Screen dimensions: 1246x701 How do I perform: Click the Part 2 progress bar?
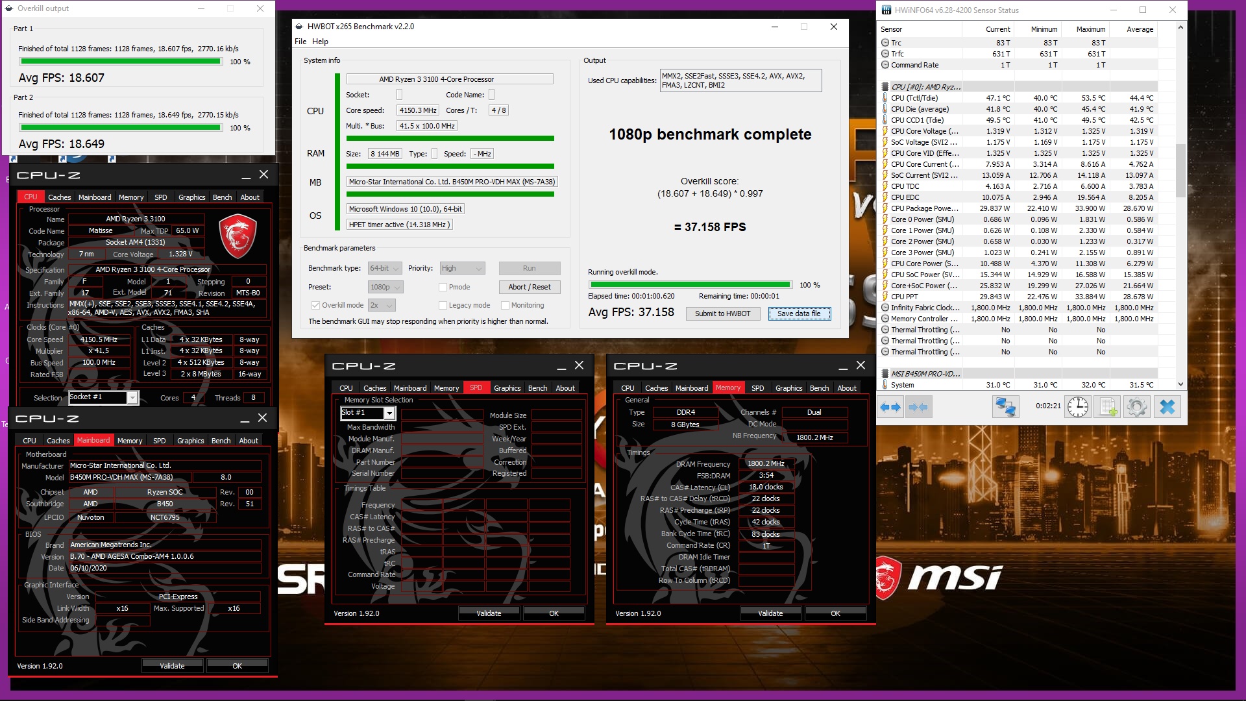(121, 128)
